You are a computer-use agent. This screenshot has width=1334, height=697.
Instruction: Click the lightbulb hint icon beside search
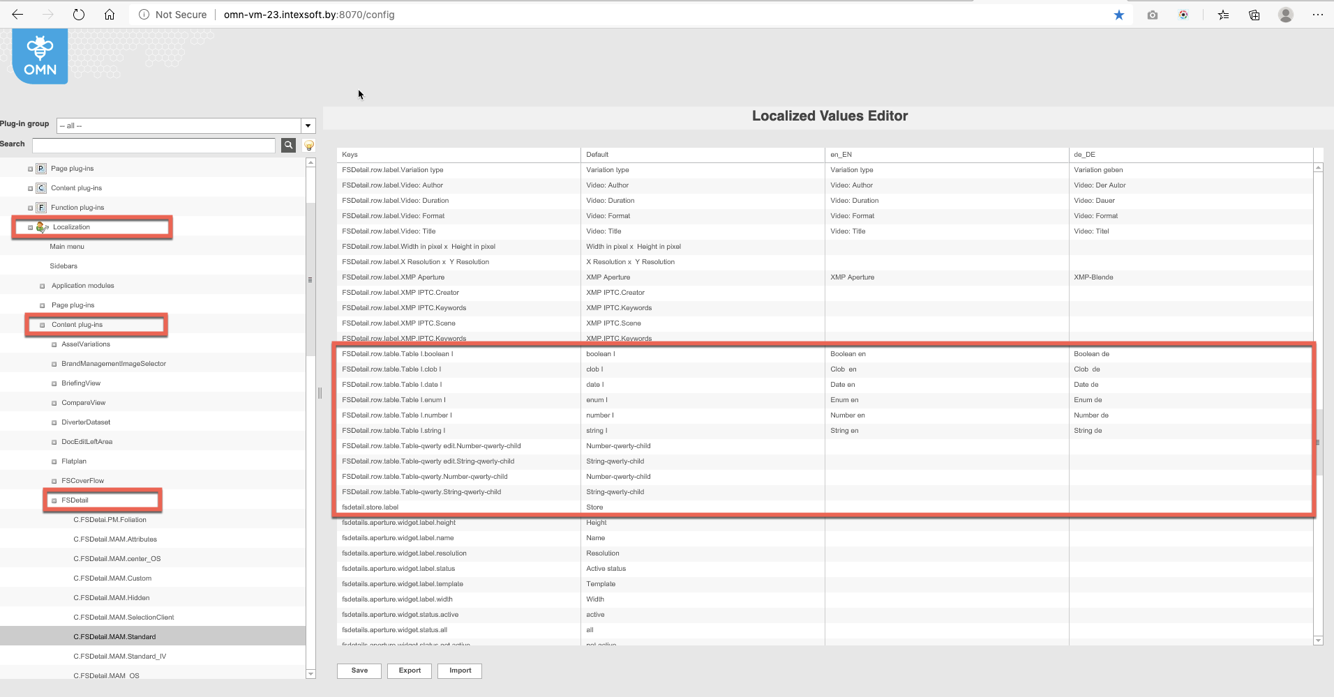click(308, 145)
